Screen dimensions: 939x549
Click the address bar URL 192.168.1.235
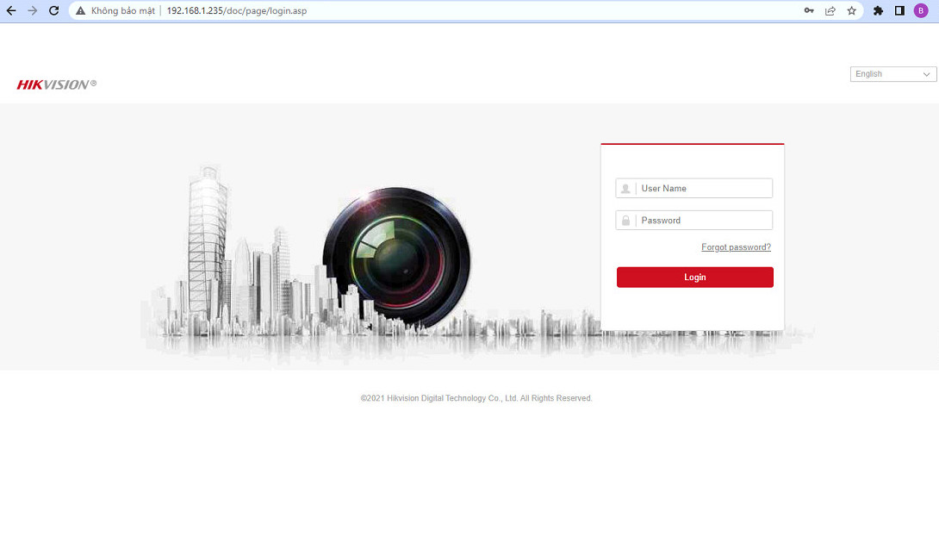tap(237, 11)
